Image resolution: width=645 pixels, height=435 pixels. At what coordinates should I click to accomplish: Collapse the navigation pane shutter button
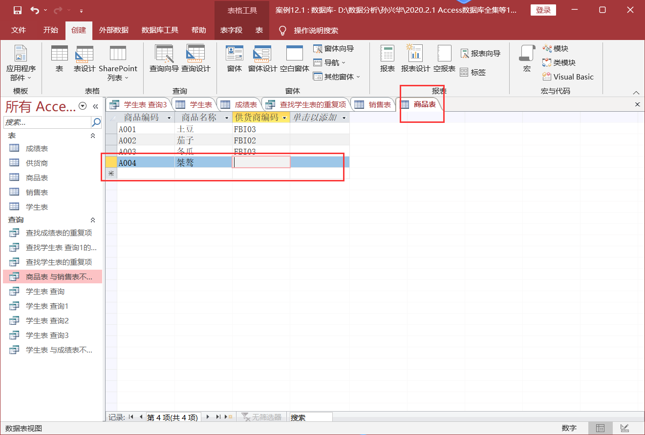pos(96,106)
